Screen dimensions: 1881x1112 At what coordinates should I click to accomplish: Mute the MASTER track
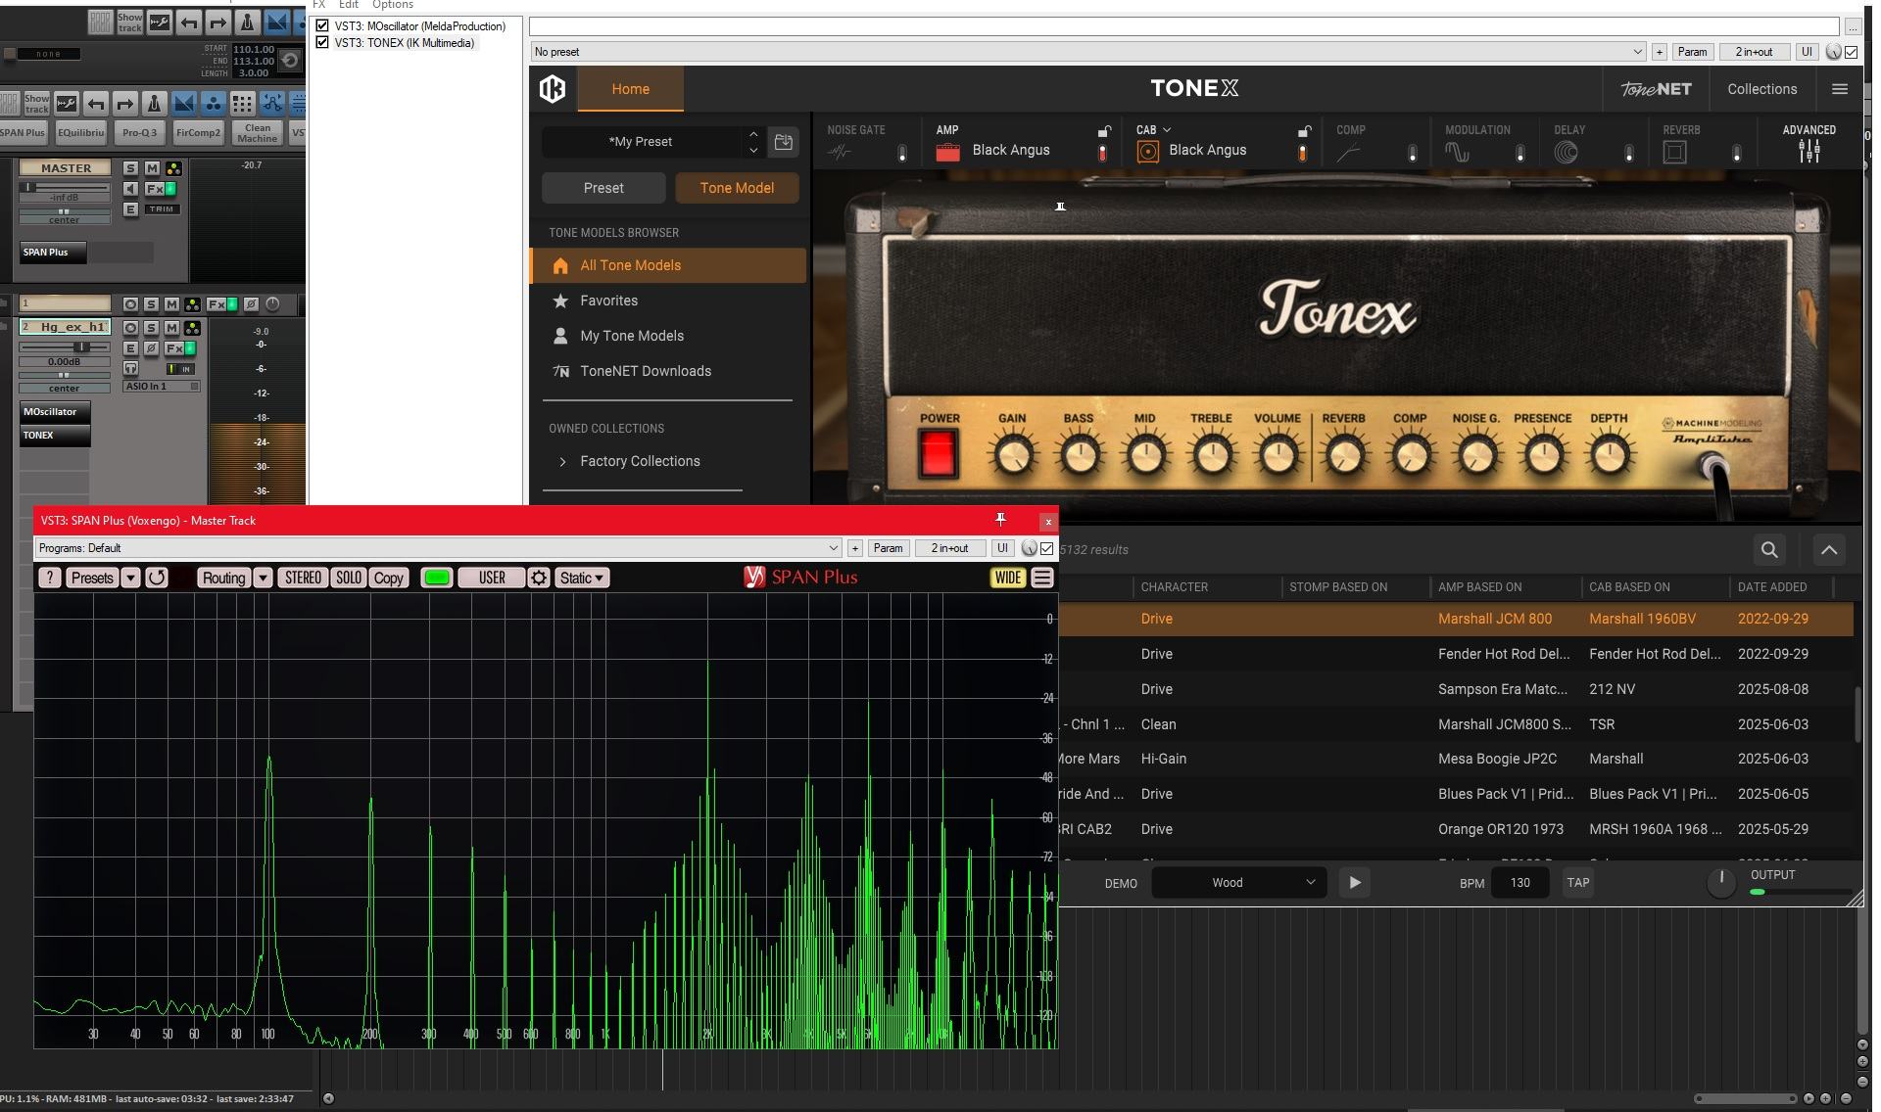click(x=152, y=168)
